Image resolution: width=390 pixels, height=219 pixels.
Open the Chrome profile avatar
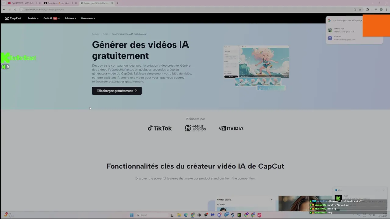click(381, 9)
